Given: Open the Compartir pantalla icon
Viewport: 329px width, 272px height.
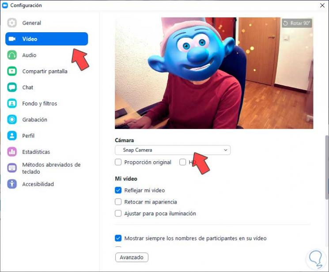Looking at the screenshot, I should click(x=12, y=71).
